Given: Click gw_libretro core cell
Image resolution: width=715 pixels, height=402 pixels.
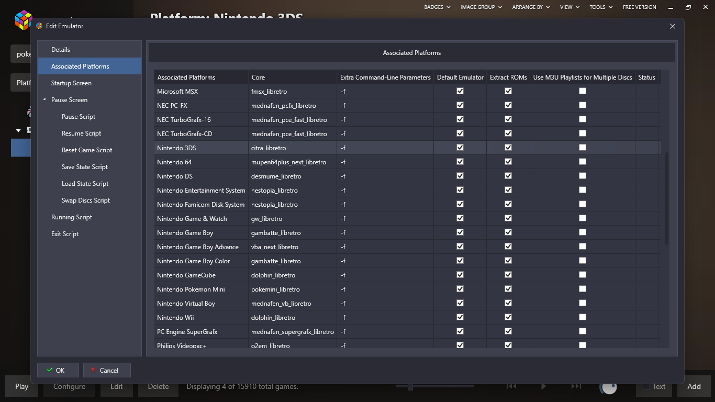Looking at the screenshot, I should click(293, 218).
